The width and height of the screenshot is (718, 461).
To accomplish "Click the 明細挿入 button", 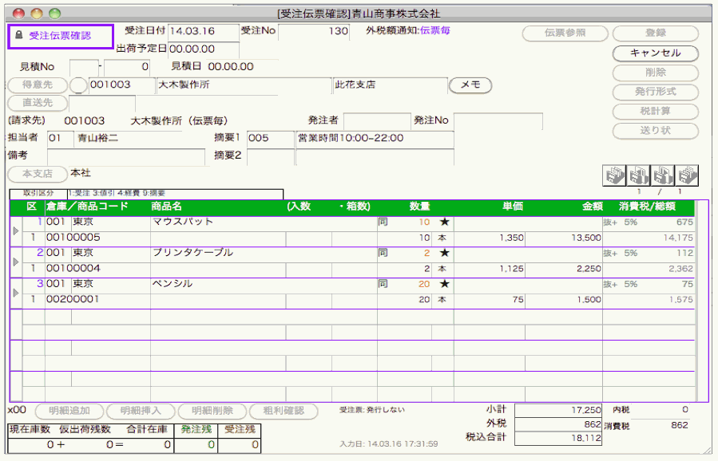I will pos(141,411).
